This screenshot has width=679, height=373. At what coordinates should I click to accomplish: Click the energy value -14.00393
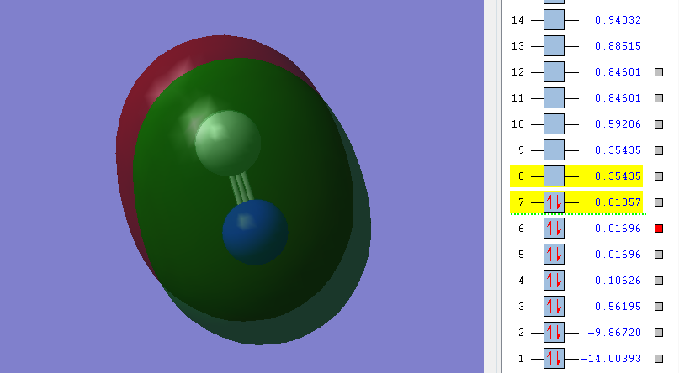point(611,359)
